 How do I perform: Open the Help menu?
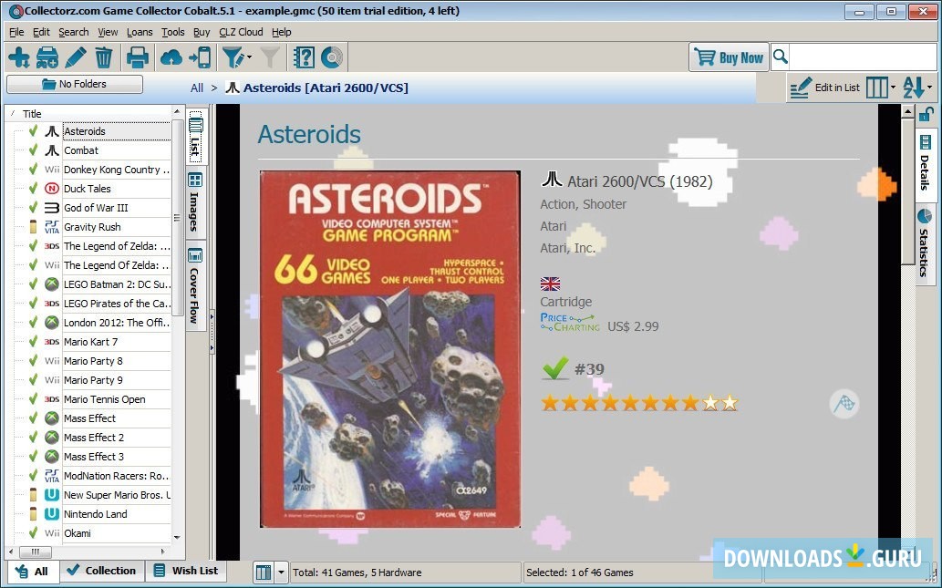(x=281, y=32)
